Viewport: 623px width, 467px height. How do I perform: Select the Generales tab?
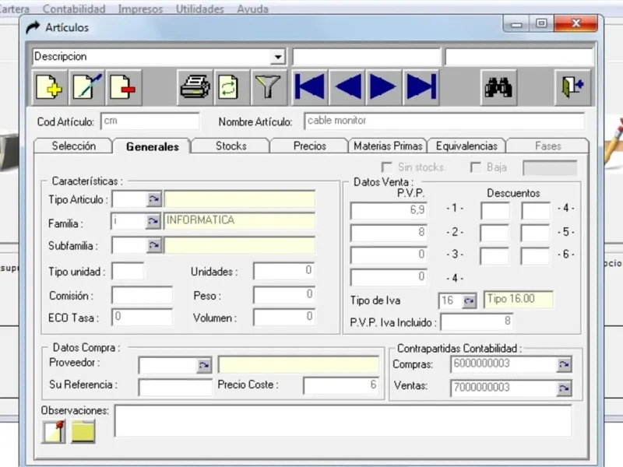tap(152, 146)
